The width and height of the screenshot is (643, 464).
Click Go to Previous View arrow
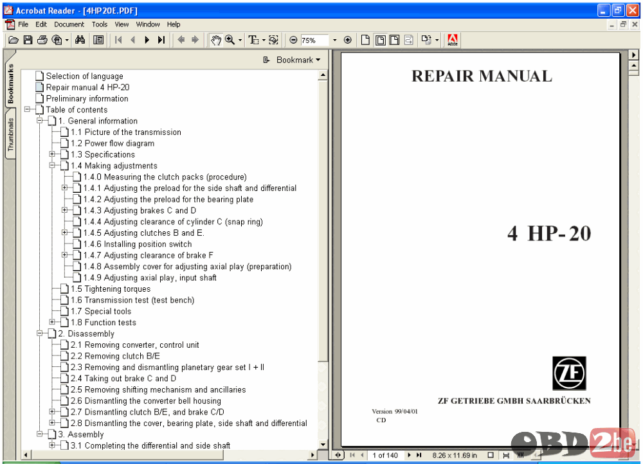click(x=181, y=40)
